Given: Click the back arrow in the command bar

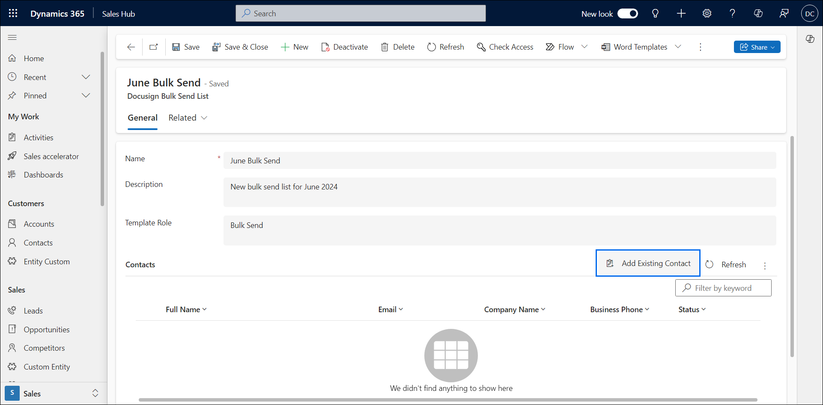Looking at the screenshot, I should (x=131, y=47).
